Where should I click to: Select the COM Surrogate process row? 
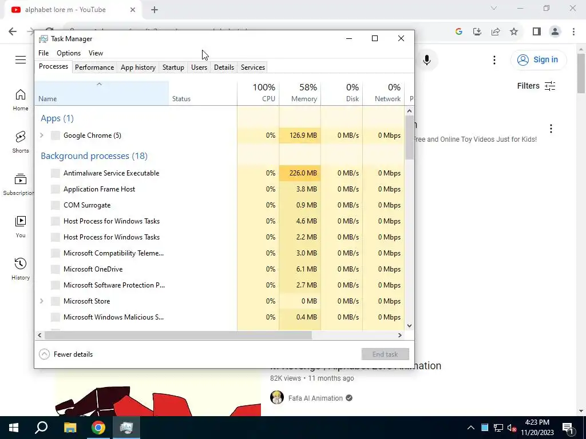pyautogui.click(x=219, y=205)
